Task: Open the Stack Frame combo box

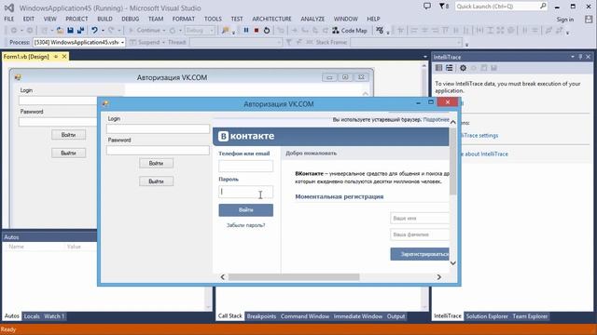Action: click(407, 42)
